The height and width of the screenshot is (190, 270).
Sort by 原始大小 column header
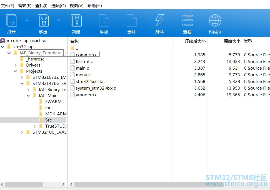[x=232, y=41]
